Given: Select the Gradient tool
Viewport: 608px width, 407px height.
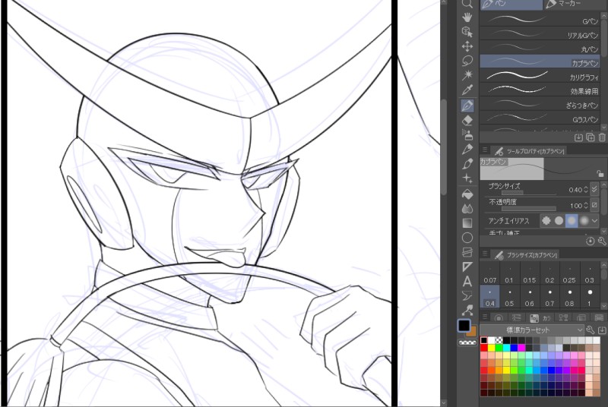Looking at the screenshot, I should (x=467, y=223).
